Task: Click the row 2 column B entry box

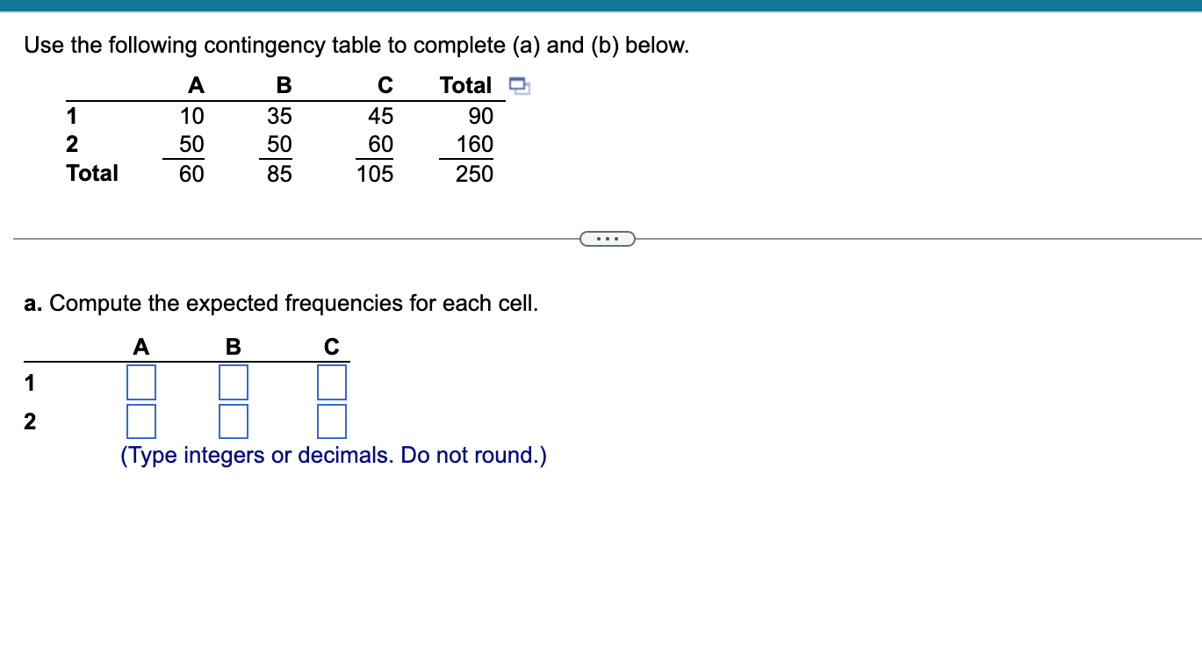Action: point(234,421)
